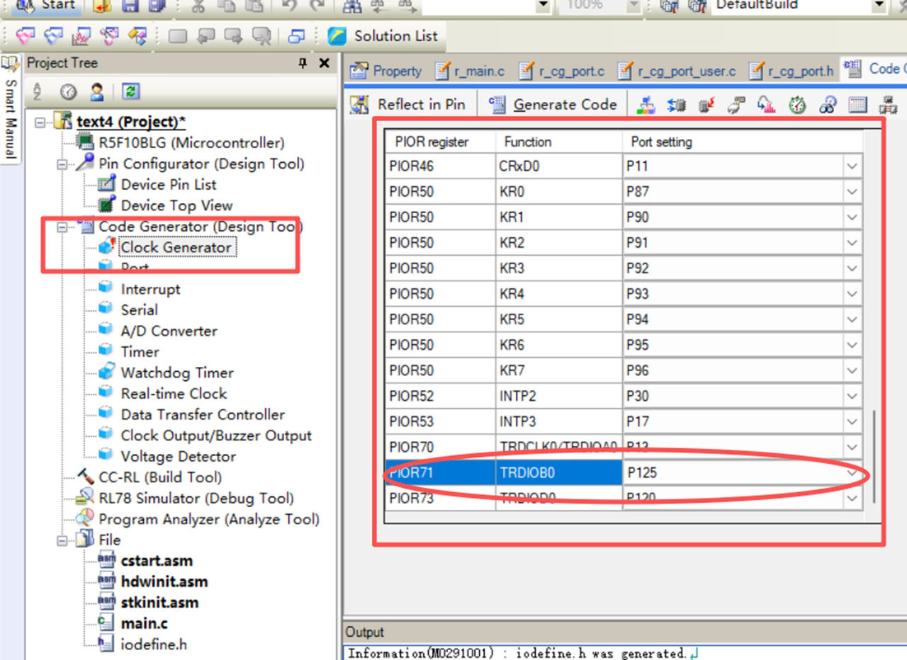
Task: Click the user icon in Project Tree toolbar
Action: click(97, 91)
